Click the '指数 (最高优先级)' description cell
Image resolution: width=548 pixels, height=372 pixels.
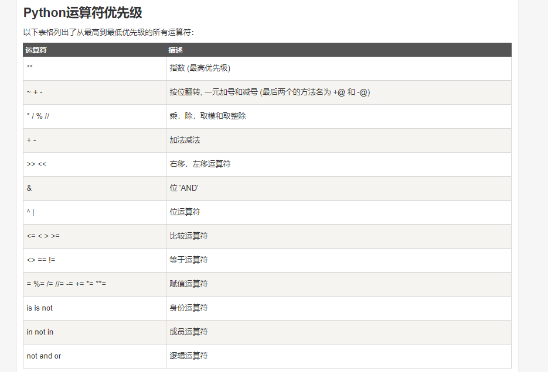[x=339, y=68]
